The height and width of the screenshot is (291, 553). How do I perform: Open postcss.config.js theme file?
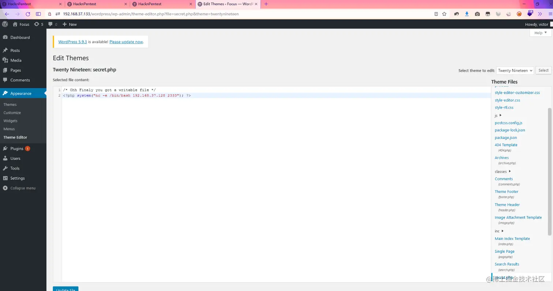(x=508, y=123)
